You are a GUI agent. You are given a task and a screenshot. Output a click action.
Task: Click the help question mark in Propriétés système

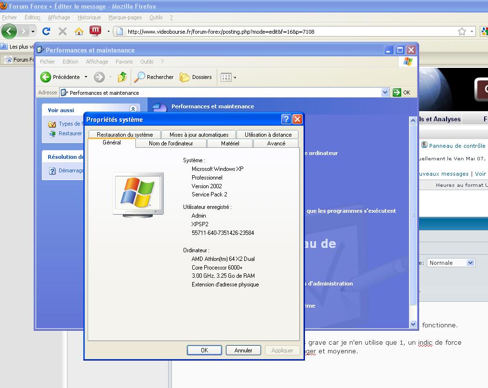coord(286,119)
